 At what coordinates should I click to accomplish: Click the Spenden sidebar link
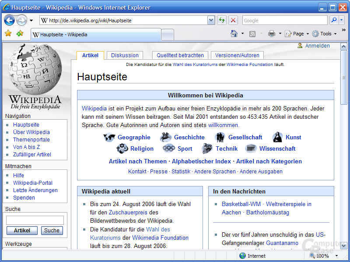click(x=24, y=198)
